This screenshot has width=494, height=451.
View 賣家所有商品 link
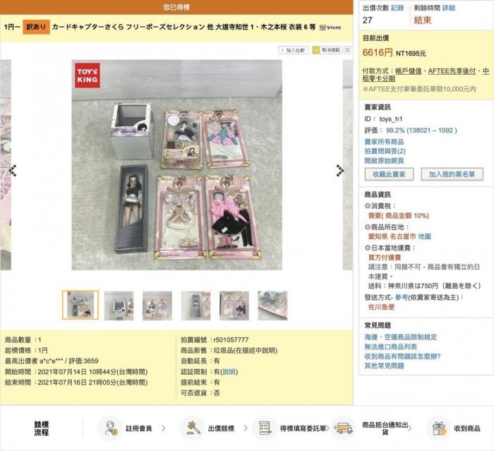[x=384, y=142]
